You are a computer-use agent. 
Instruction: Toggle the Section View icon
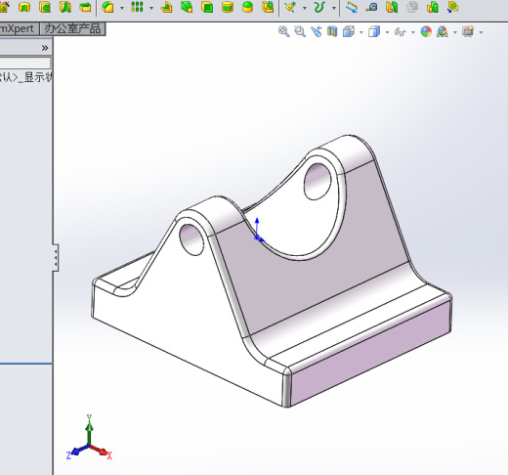[x=332, y=31]
